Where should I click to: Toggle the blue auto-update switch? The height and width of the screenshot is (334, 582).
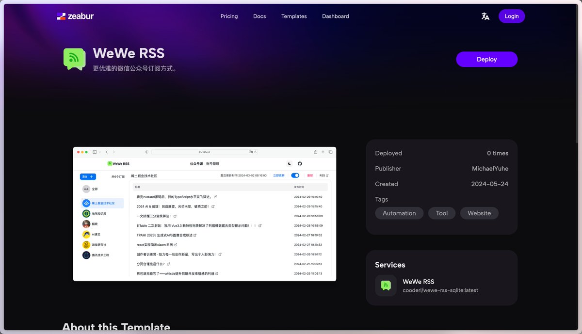[x=295, y=175]
